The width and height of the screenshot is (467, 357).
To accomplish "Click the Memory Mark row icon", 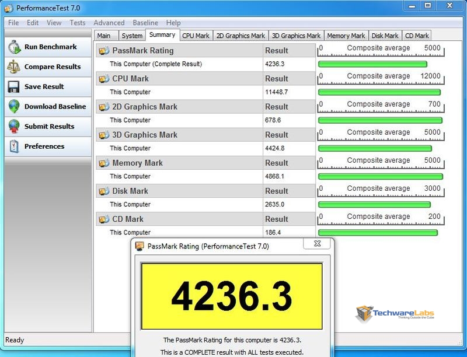I will click(104, 163).
